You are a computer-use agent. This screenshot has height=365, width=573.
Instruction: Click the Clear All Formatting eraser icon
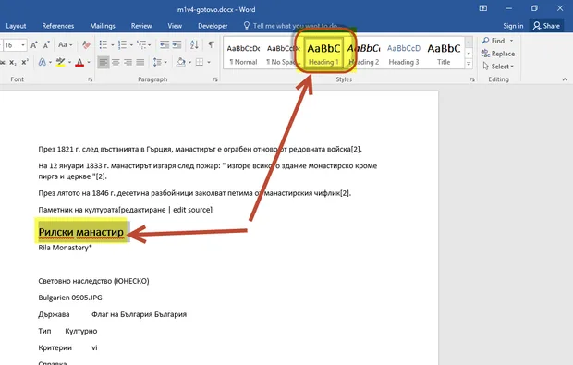(86, 44)
